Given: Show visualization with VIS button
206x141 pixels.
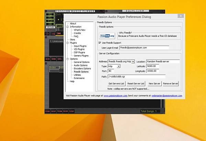Looking at the screenshot, I should (50, 21).
